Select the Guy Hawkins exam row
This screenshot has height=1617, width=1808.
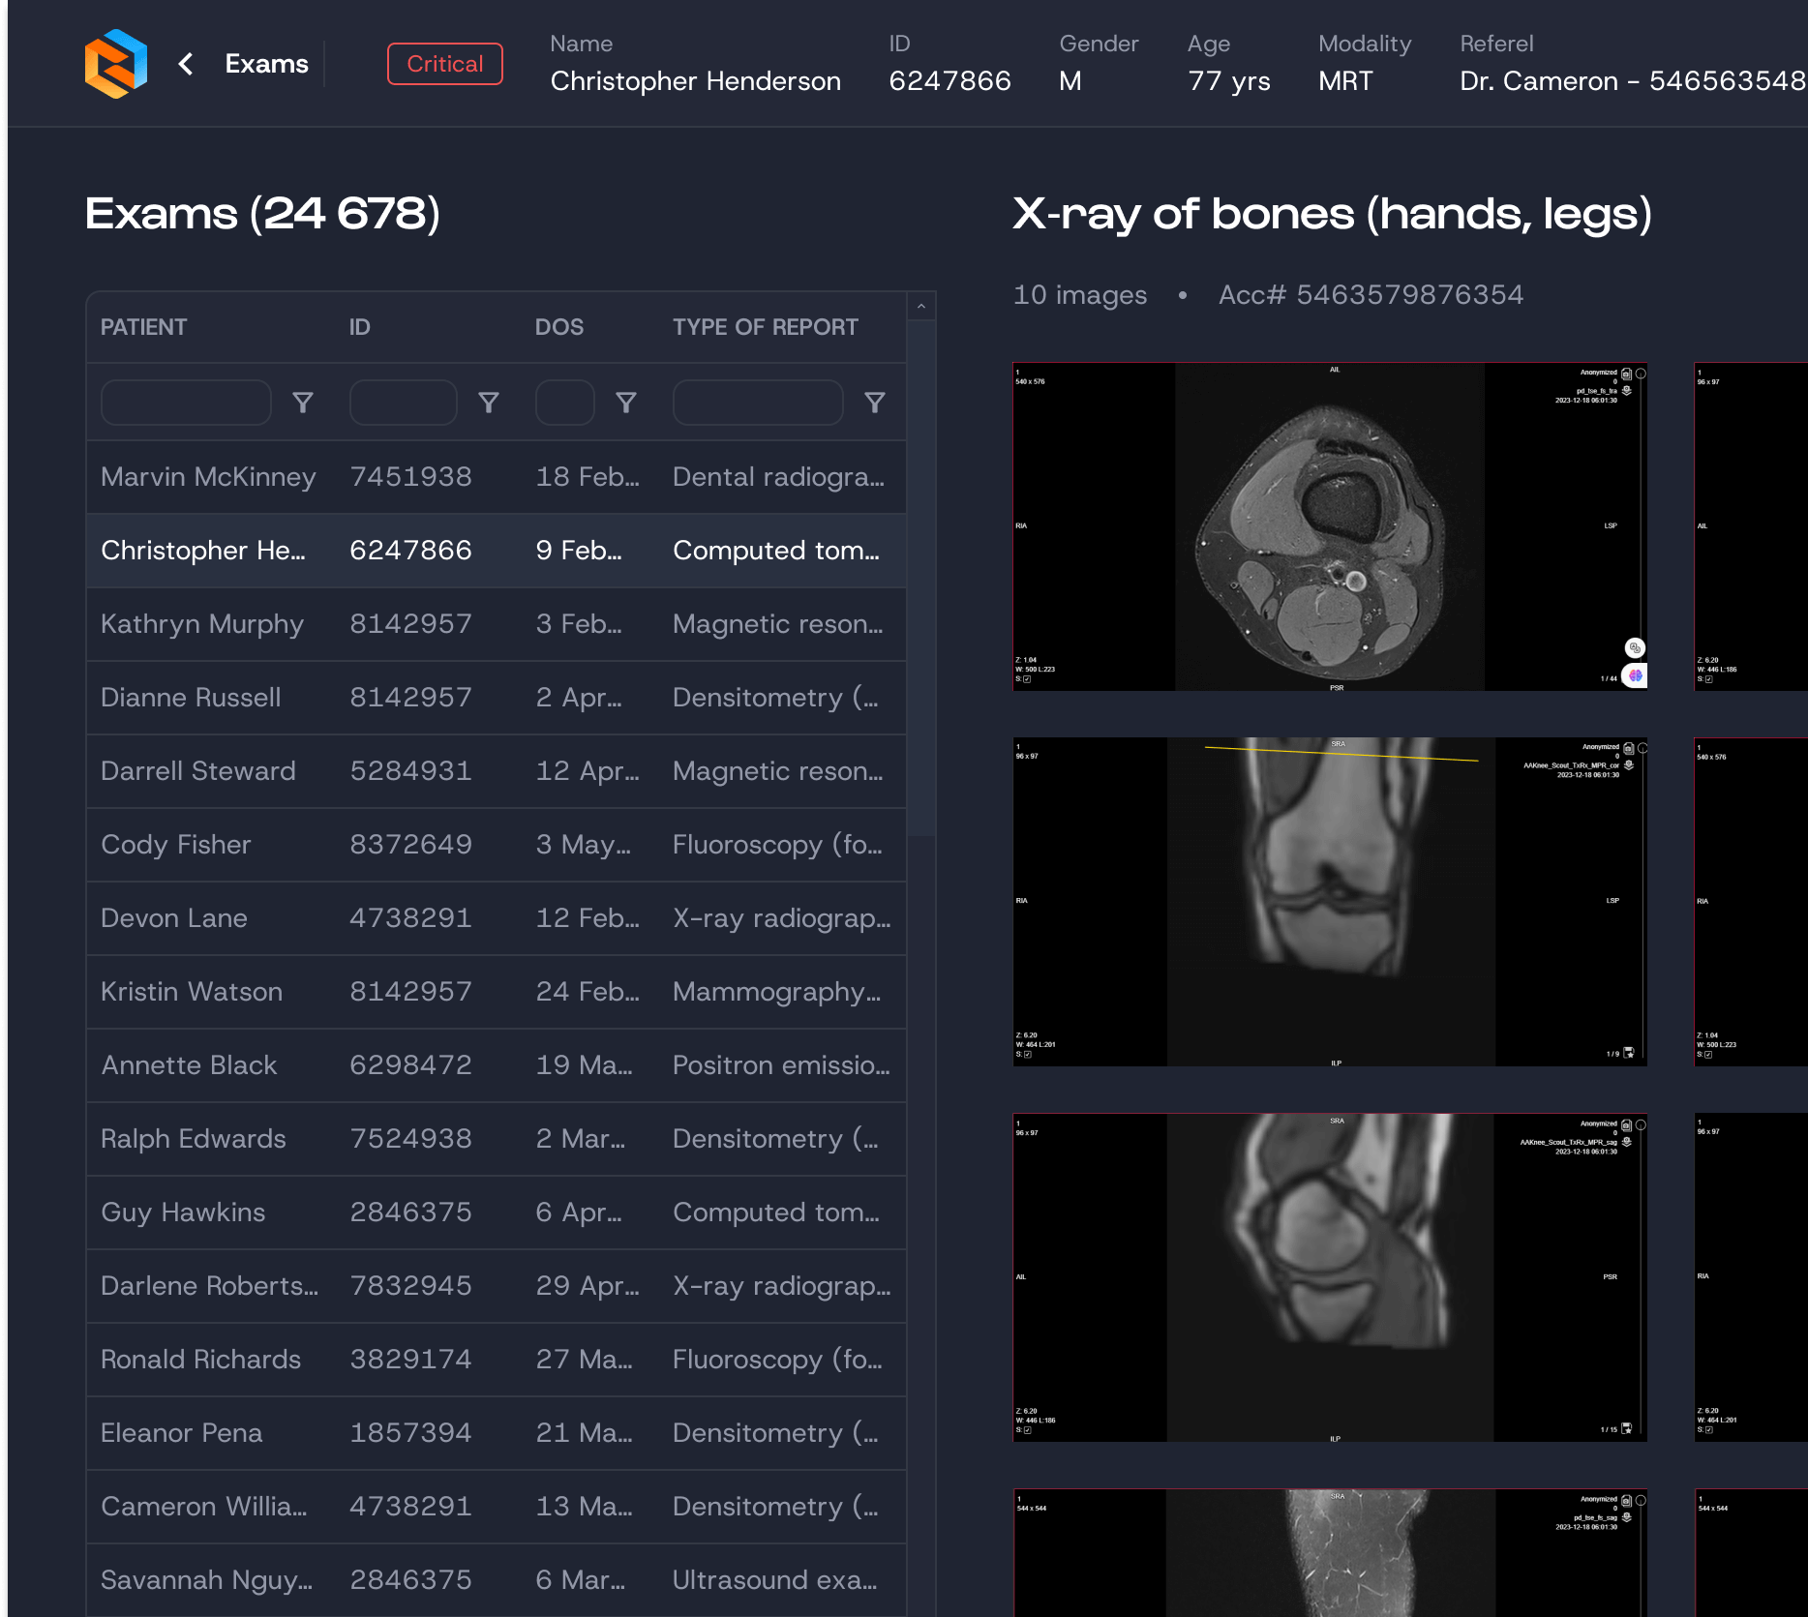(496, 1213)
